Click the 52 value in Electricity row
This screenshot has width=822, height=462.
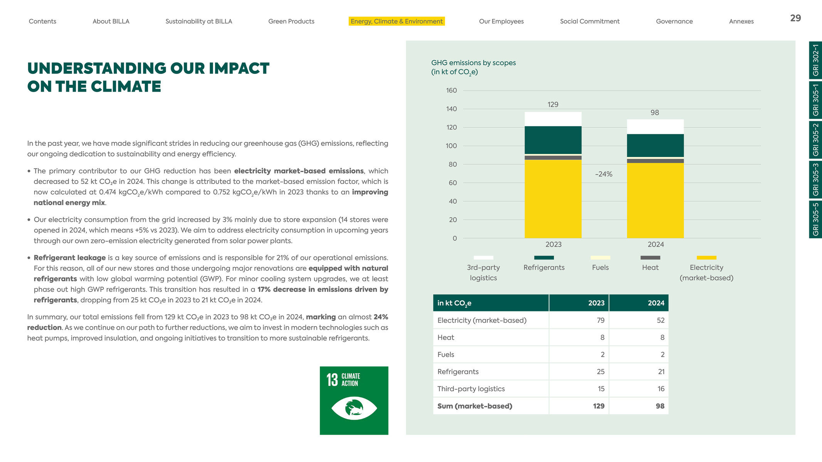click(x=661, y=320)
